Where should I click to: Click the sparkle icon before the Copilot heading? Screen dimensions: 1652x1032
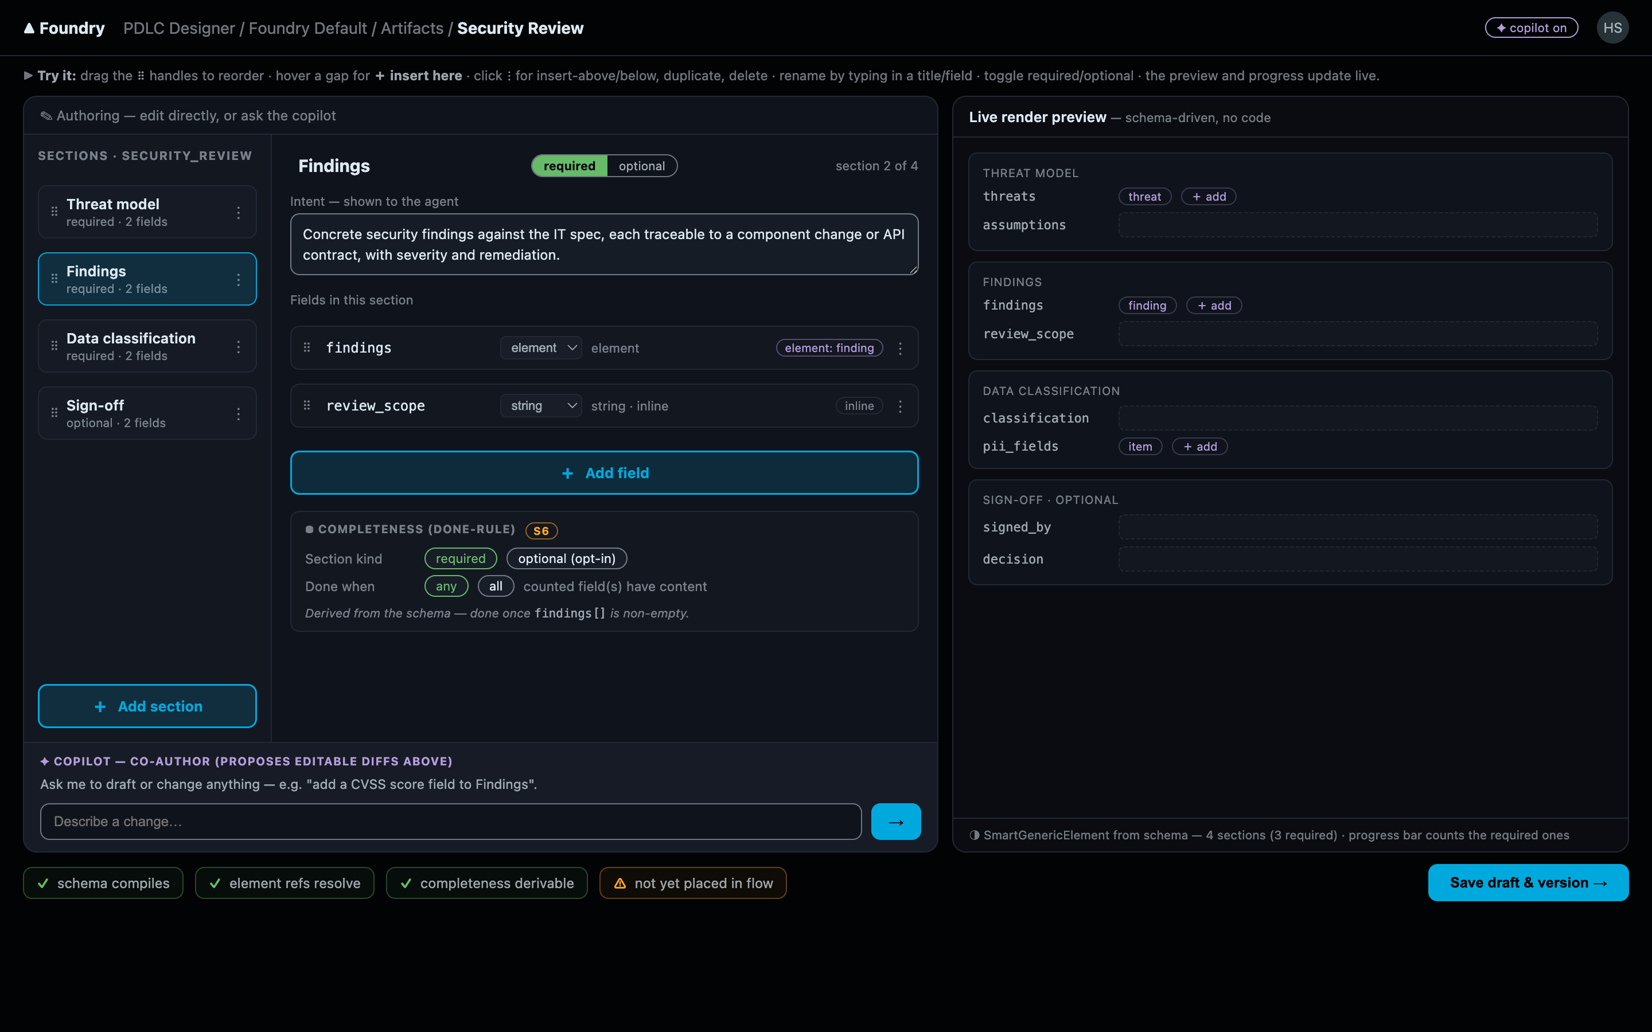pos(44,761)
